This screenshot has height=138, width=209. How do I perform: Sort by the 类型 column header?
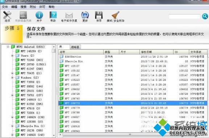[111, 52]
